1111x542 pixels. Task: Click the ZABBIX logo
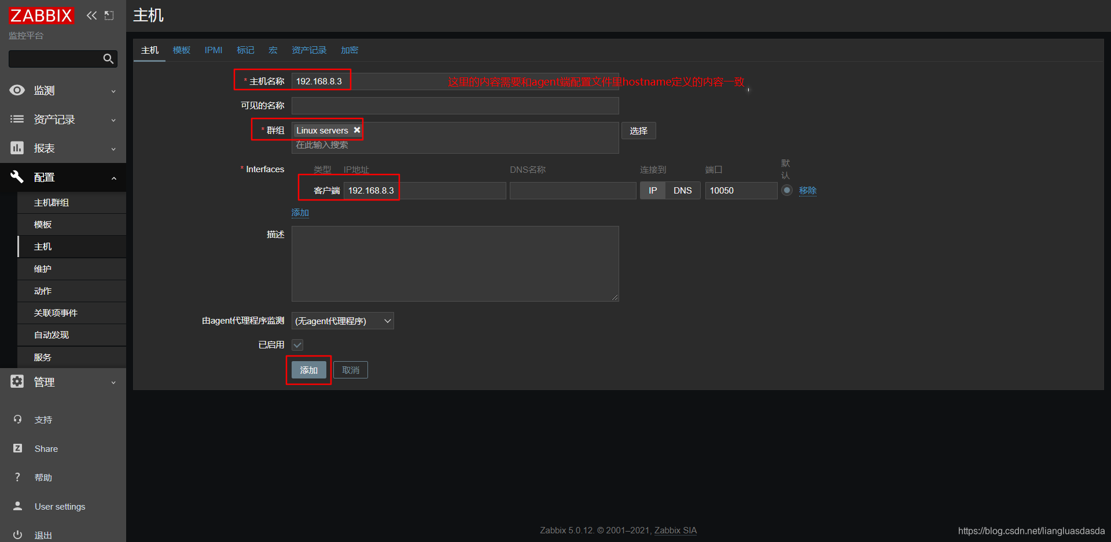41,16
